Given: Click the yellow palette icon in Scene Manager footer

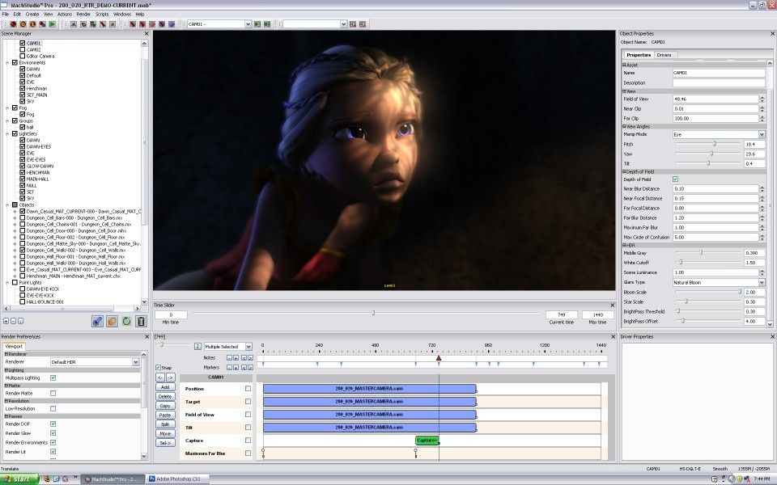Looking at the screenshot, I should click(111, 323).
